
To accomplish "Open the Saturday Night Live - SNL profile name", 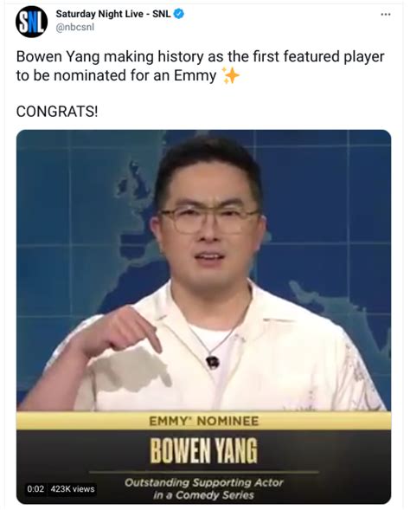I will [113, 14].
